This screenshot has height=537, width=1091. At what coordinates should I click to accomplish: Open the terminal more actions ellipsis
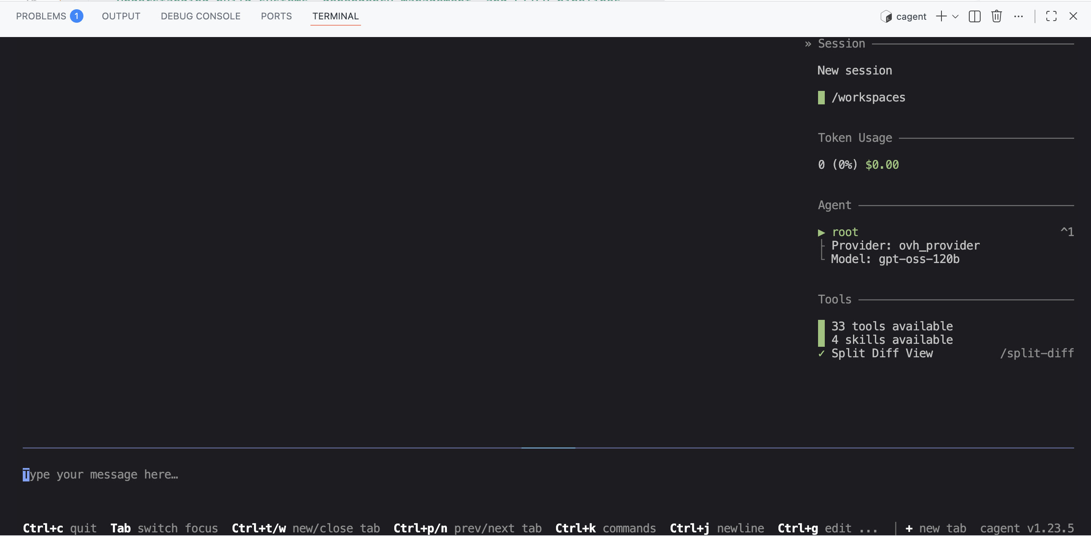click(x=1018, y=16)
